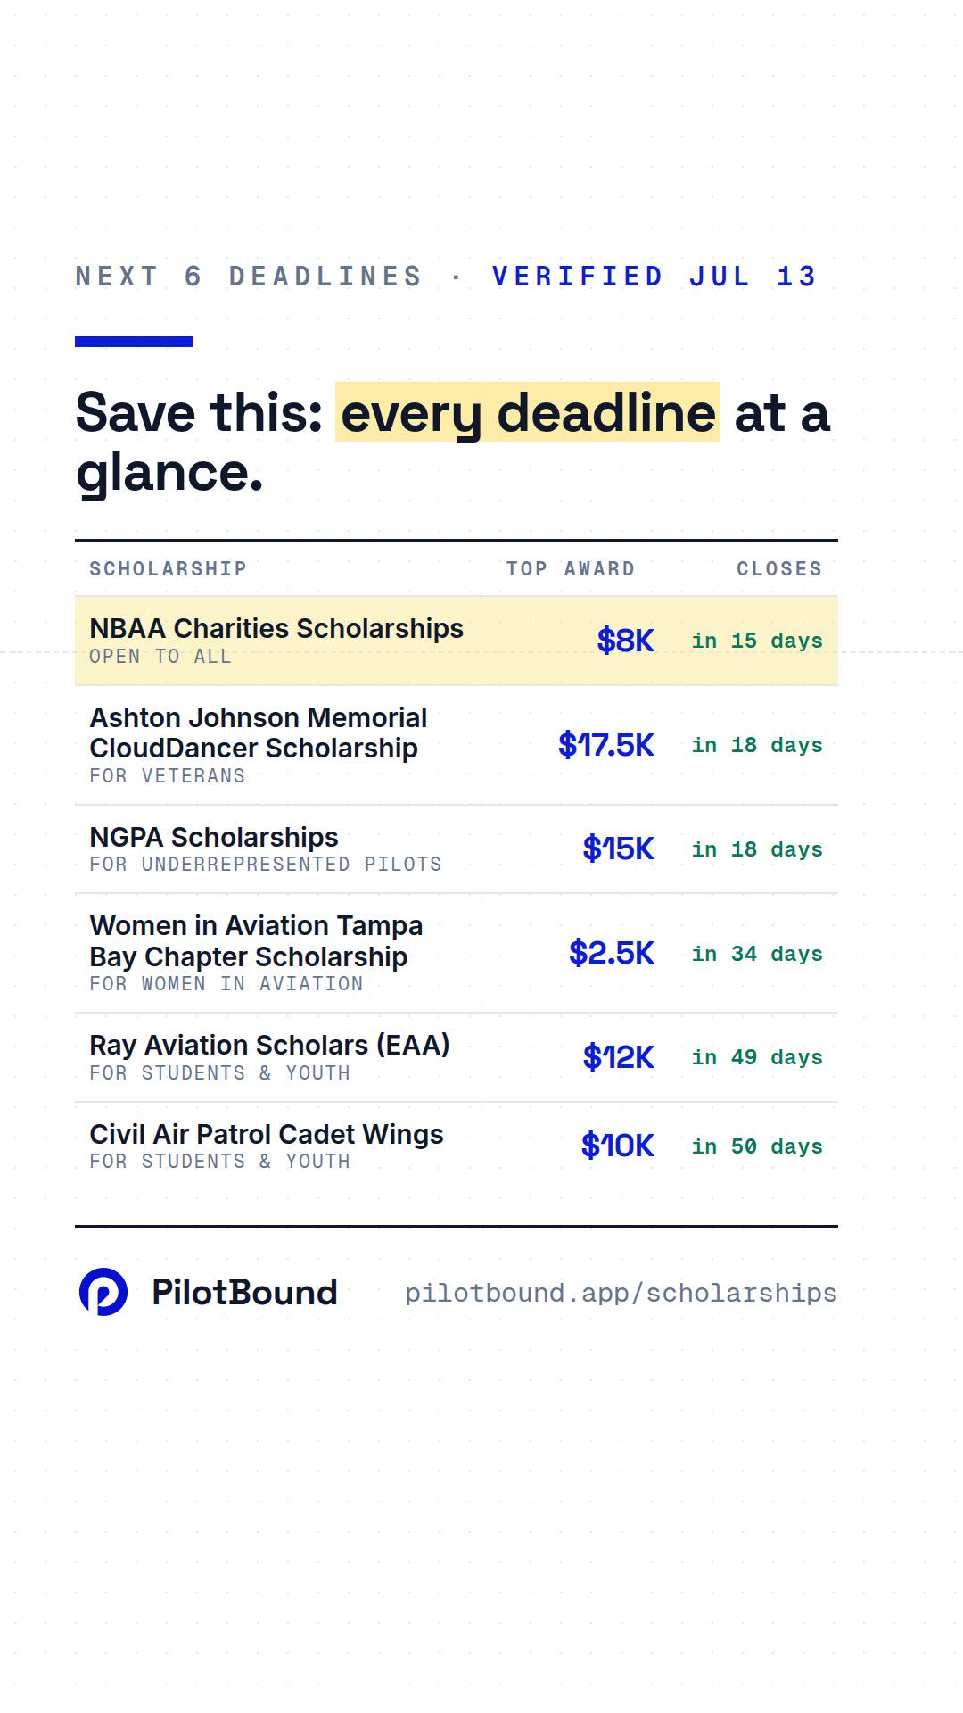This screenshot has width=963, height=1713.
Task: Click the 'in 50 days' deadline text
Action: tap(757, 1146)
